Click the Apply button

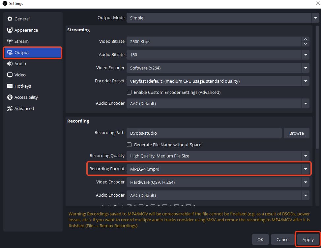click(308, 239)
